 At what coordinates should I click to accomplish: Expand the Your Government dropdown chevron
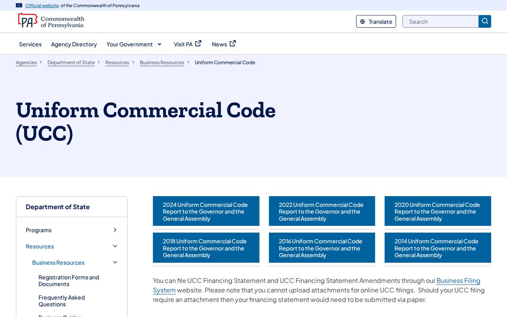click(160, 44)
